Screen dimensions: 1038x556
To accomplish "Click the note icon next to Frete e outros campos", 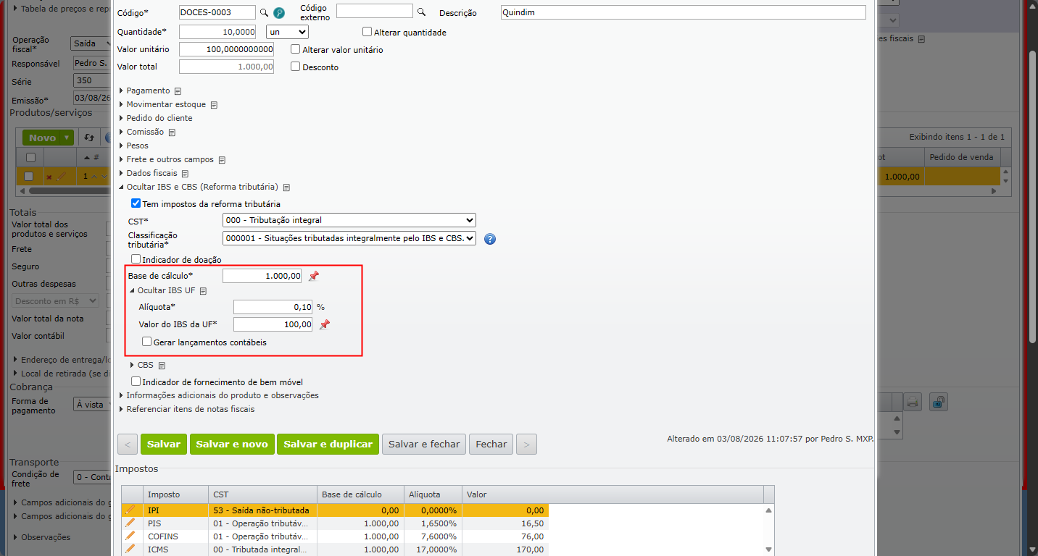I will (x=222, y=160).
